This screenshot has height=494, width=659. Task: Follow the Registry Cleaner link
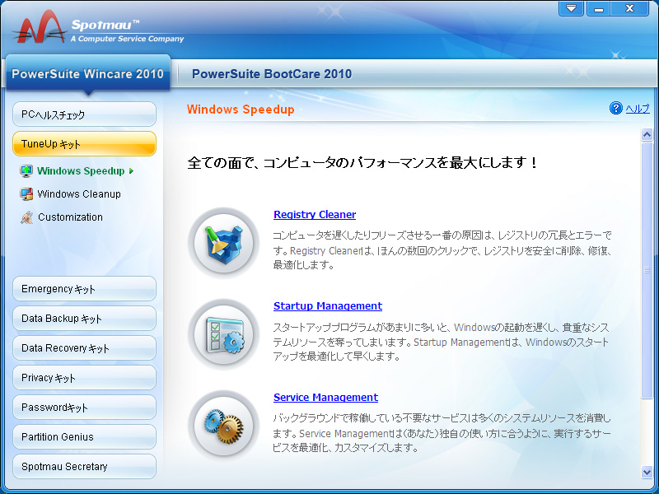[x=315, y=215]
